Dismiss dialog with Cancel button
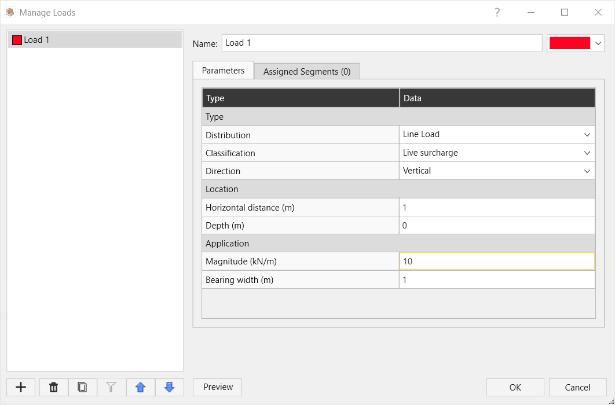 [x=577, y=388]
